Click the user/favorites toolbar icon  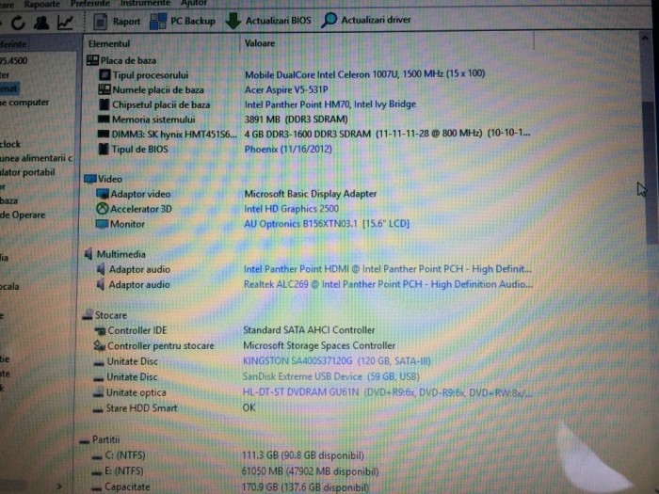click(x=41, y=23)
